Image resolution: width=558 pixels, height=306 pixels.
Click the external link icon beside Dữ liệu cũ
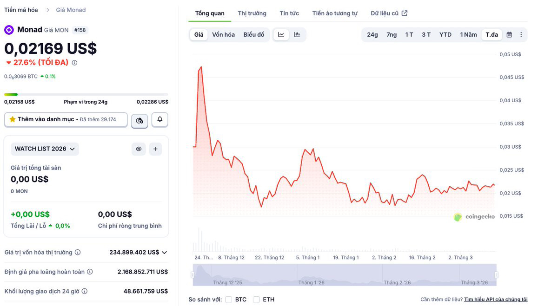(x=405, y=13)
